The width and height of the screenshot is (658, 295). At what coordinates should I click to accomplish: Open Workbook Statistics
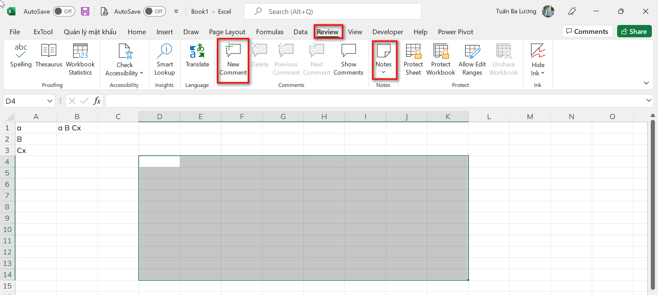tap(80, 60)
